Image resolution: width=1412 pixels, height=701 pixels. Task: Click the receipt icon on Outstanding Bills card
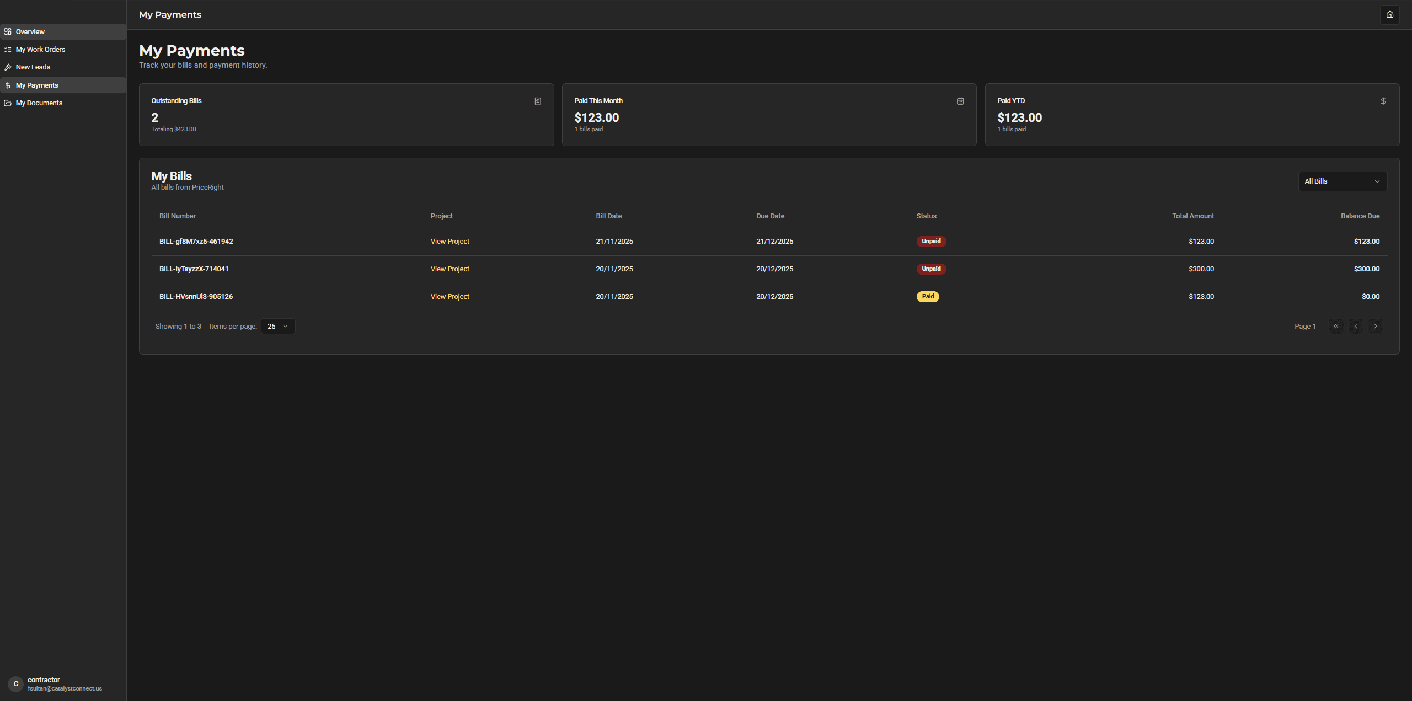click(538, 101)
